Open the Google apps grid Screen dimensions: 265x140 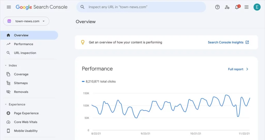(246, 7)
